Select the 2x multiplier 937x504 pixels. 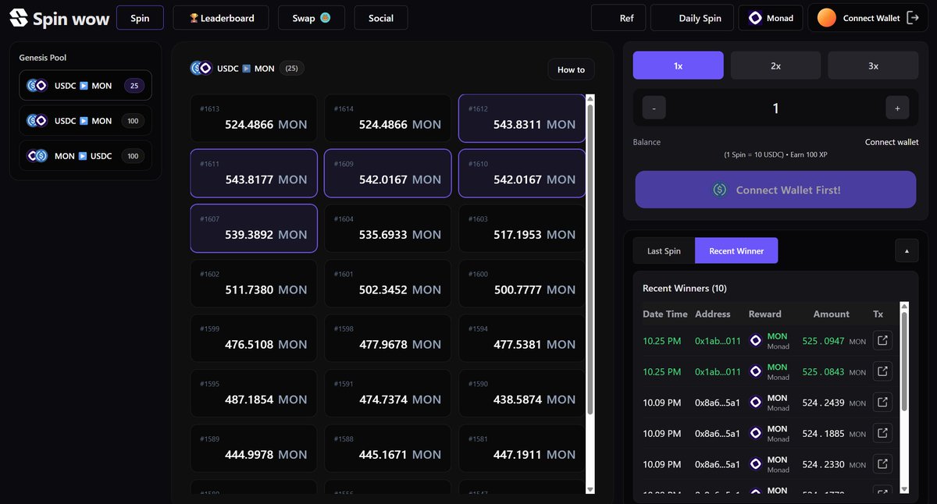coord(775,66)
